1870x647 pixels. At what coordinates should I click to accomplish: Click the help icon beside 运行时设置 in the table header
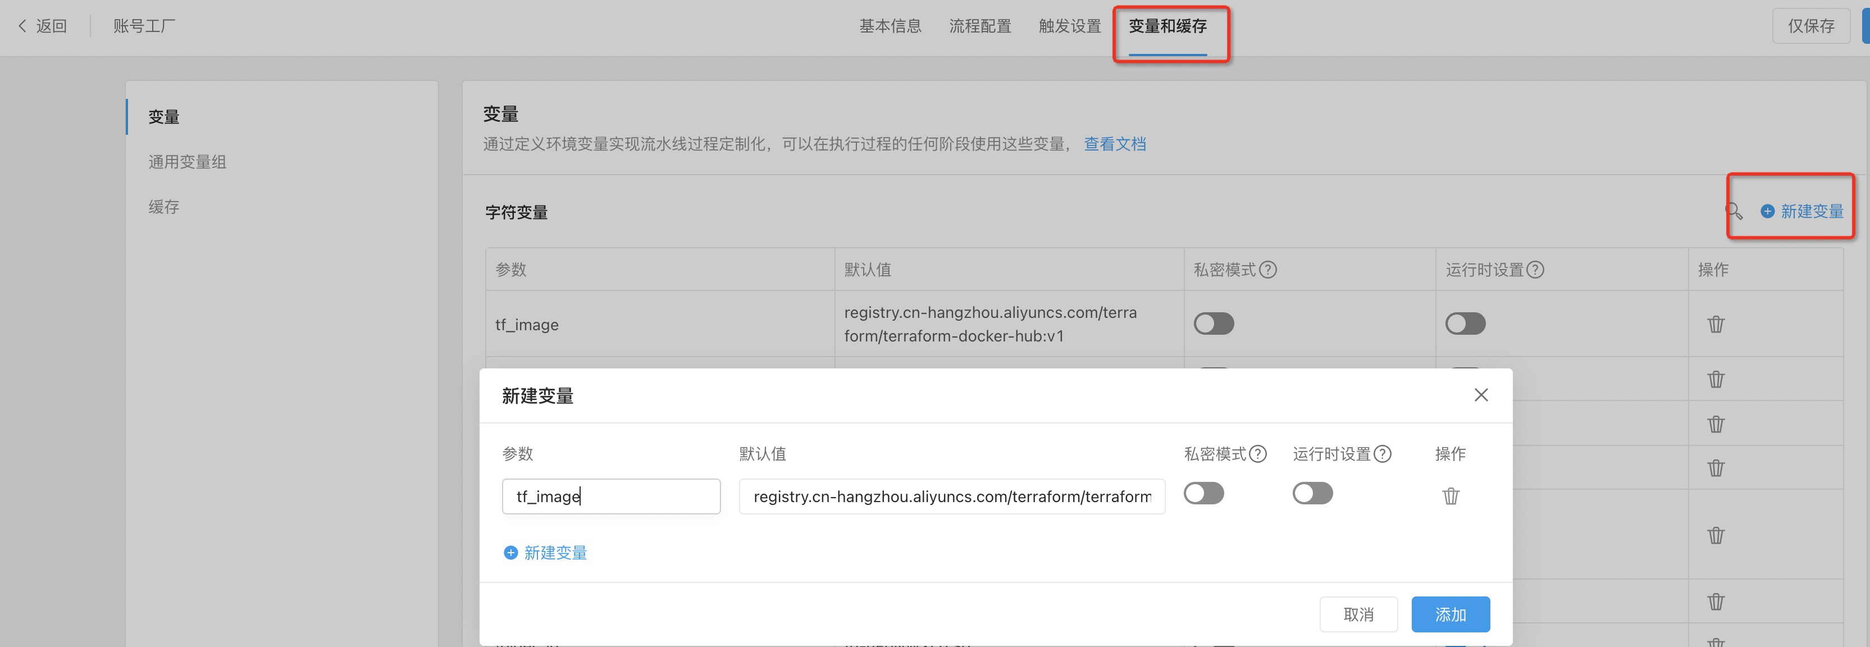1535,270
